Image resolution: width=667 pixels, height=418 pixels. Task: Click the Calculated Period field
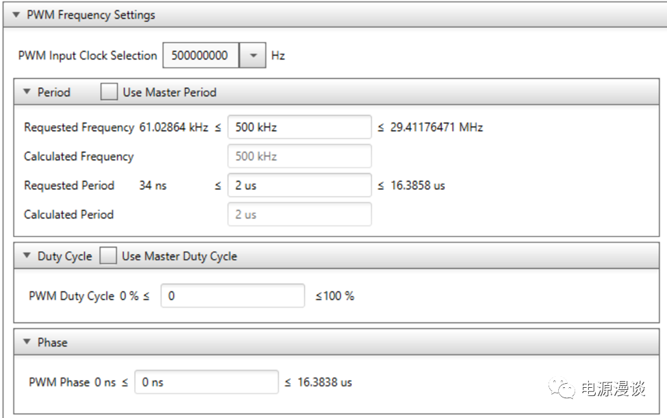click(x=299, y=214)
